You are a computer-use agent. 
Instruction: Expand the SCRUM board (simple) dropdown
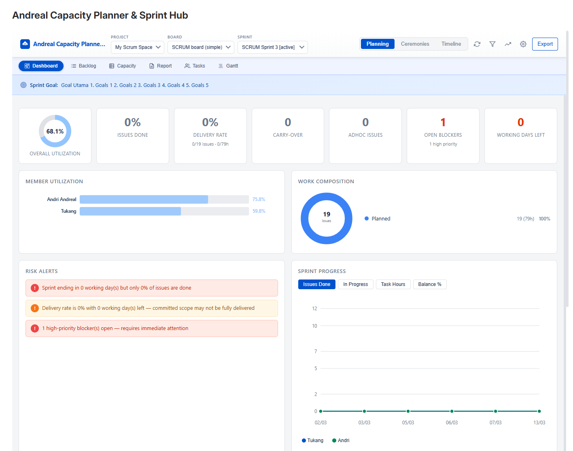pos(200,47)
